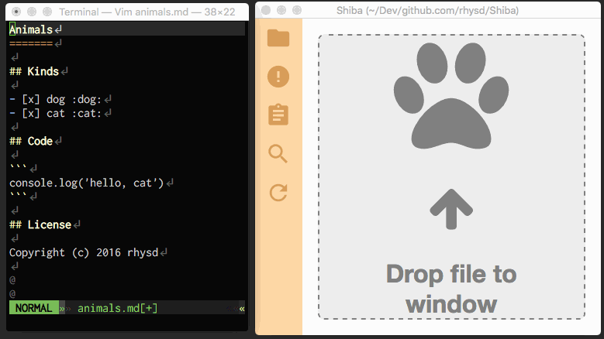Open the outline clipboard icon in Shiba
The width and height of the screenshot is (604, 339).
(x=278, y=114)
